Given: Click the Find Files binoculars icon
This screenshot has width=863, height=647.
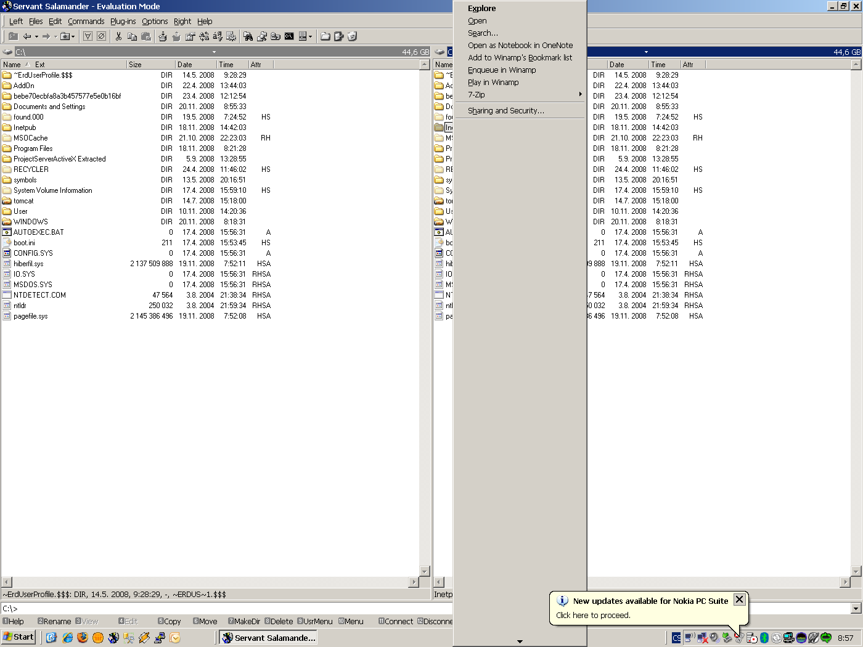Looking at the screenshot, I should pyautogui.click(x=248, y=36).
